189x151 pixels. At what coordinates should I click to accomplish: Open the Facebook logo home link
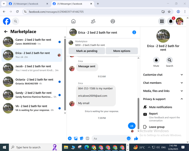[x=6, y=21]
